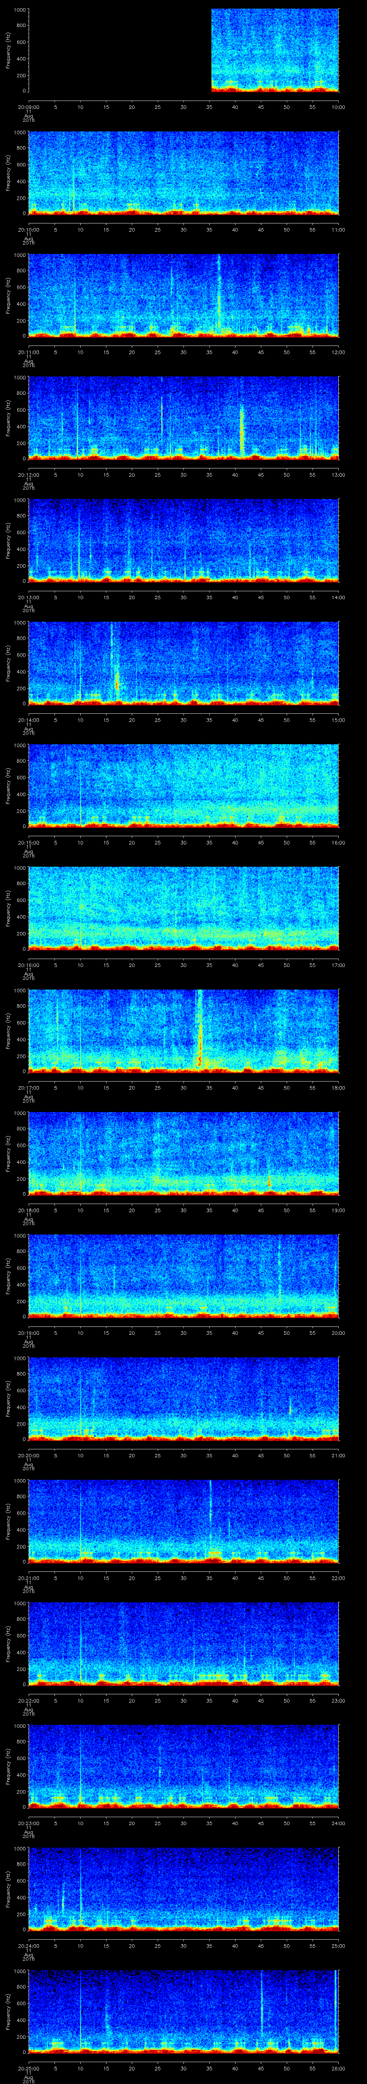Click the 20:11:00 time axis label
The height and width of the screenshot is (2084, 367).
point(29,352)
